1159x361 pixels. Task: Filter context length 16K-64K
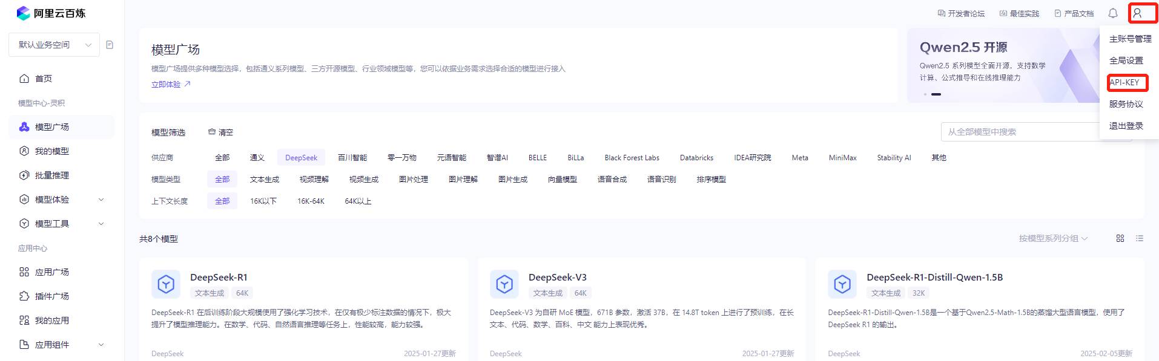coord(311,201)
